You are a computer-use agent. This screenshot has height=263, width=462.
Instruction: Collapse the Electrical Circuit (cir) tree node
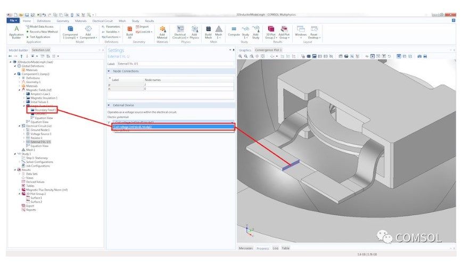click(20, 126)
